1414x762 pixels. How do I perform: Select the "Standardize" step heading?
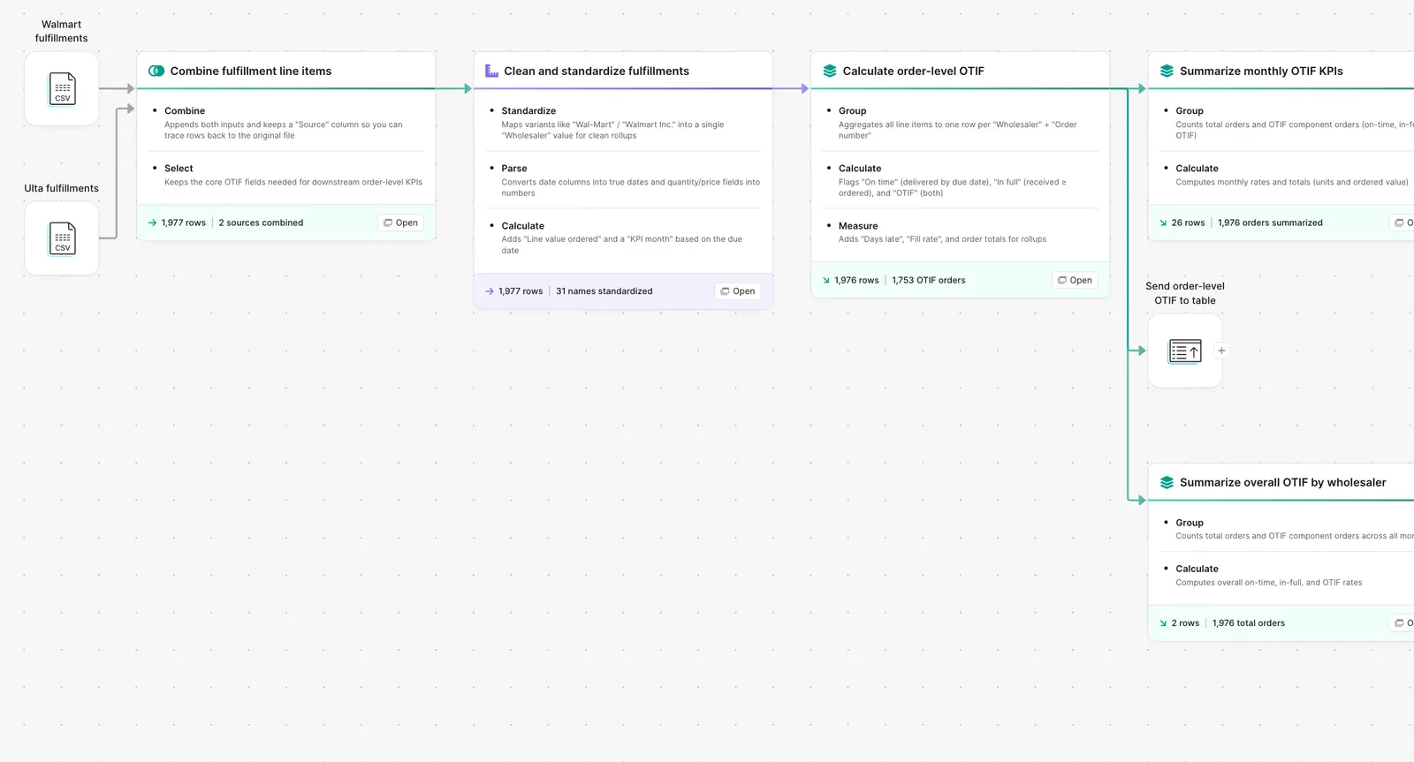pos(528,111)
